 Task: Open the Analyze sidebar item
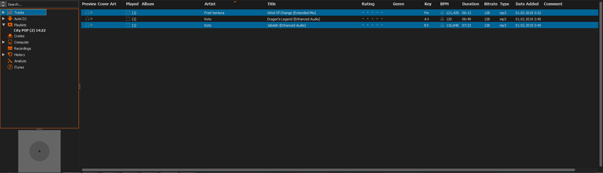[20, 61]
